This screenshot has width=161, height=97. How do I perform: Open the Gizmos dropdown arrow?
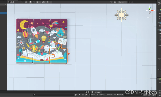pos(126,2)
